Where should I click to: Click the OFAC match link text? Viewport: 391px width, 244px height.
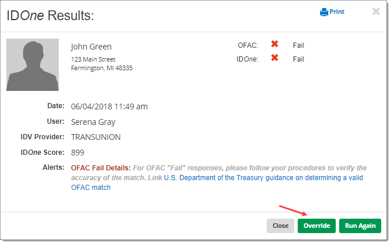[x=91, y=188]
